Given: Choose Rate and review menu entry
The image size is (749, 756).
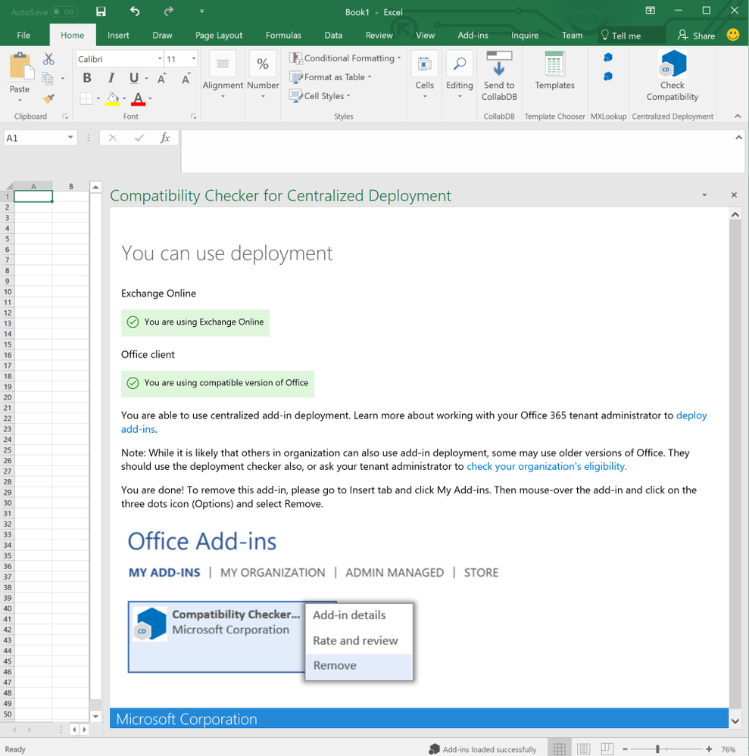Looking at the screenshot, I should [359, 640].
